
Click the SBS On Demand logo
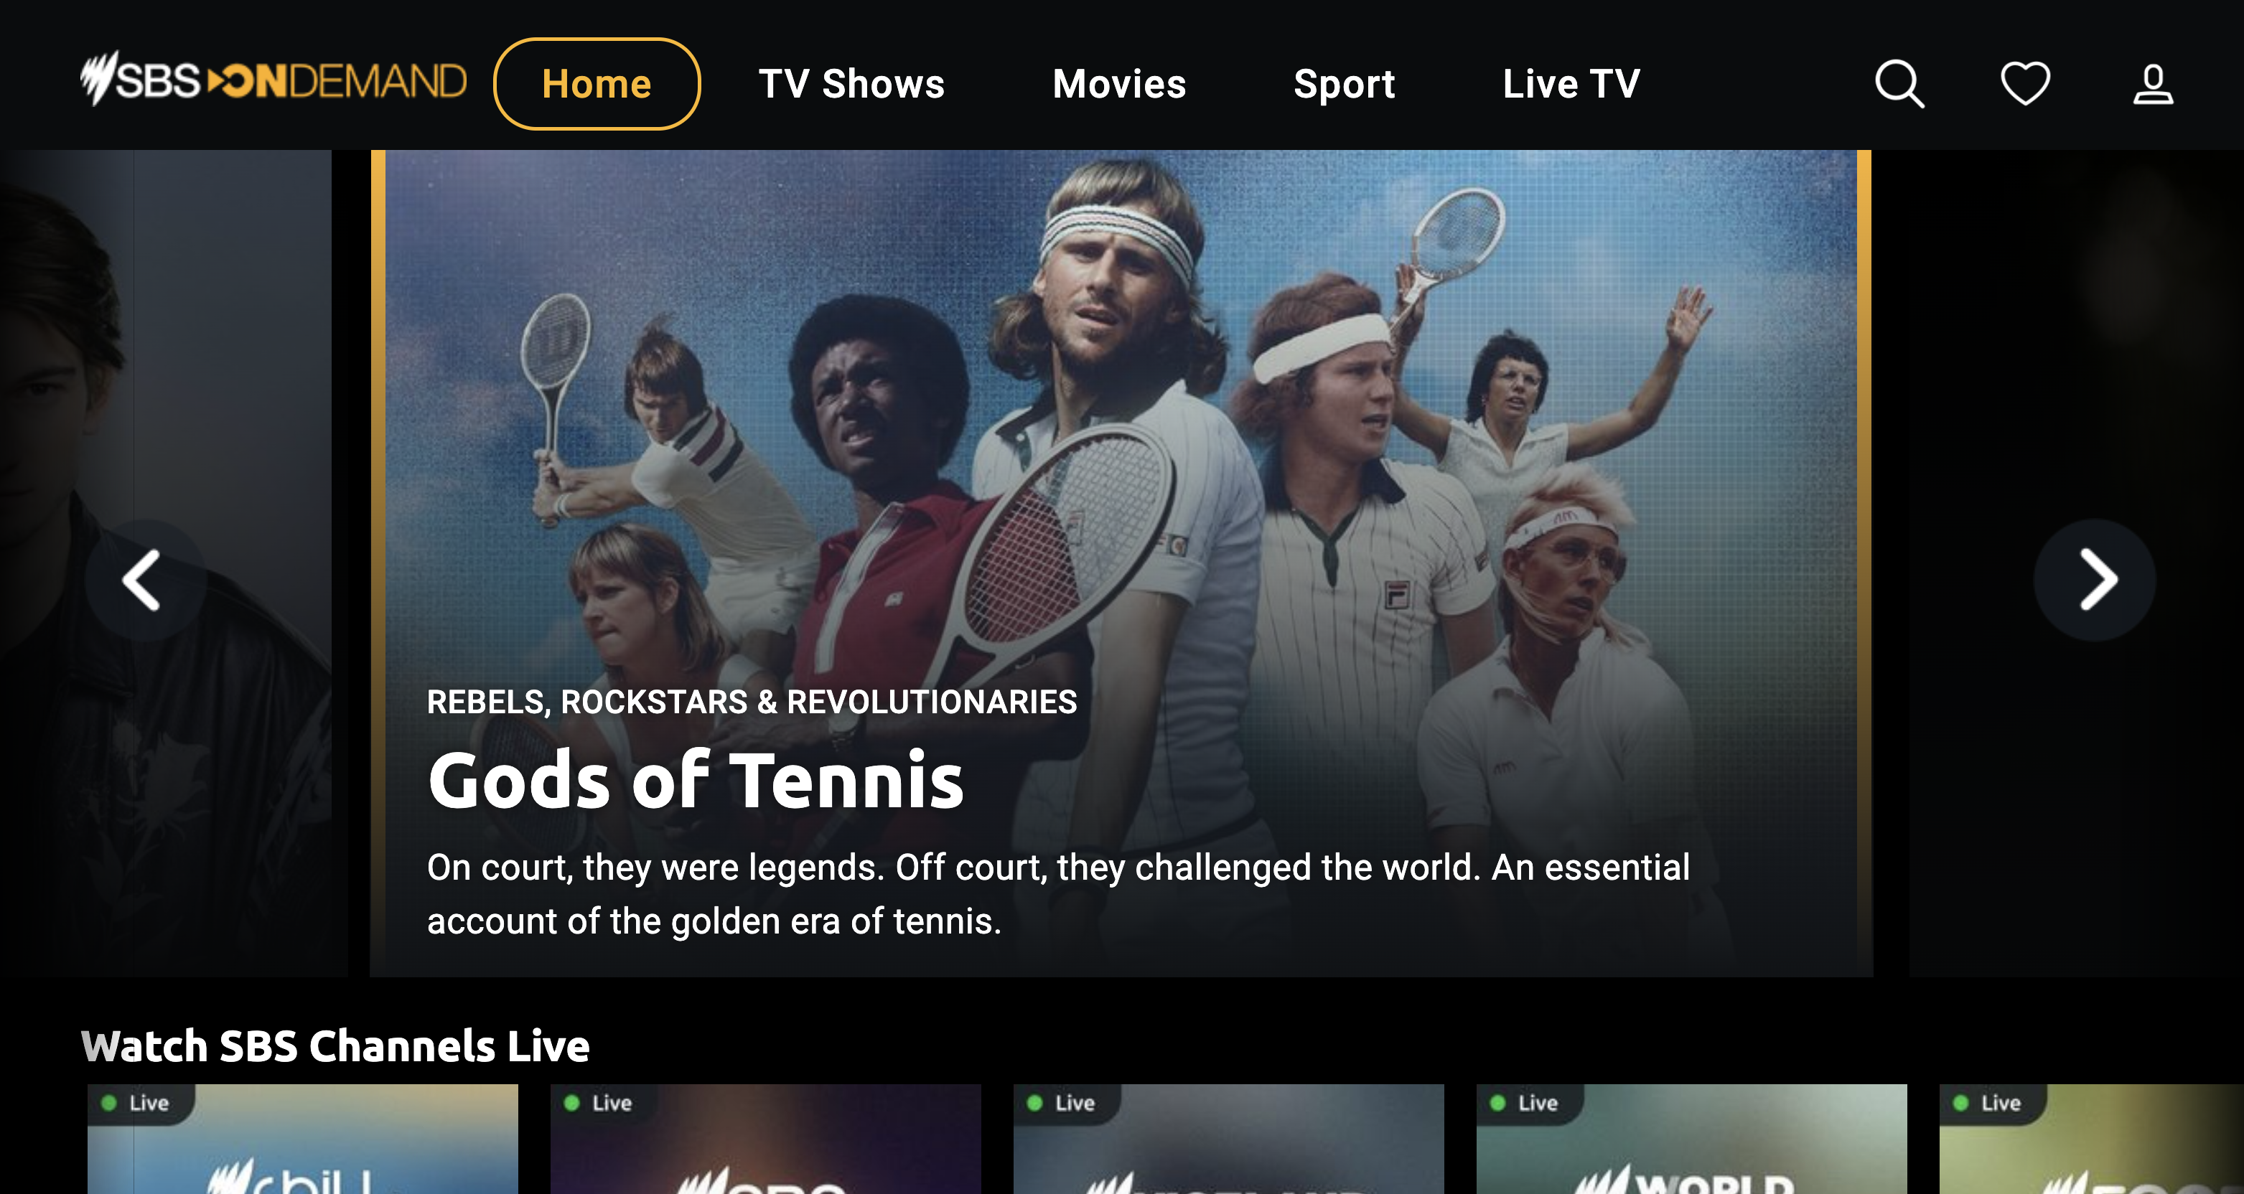click(x=274, y=79)
